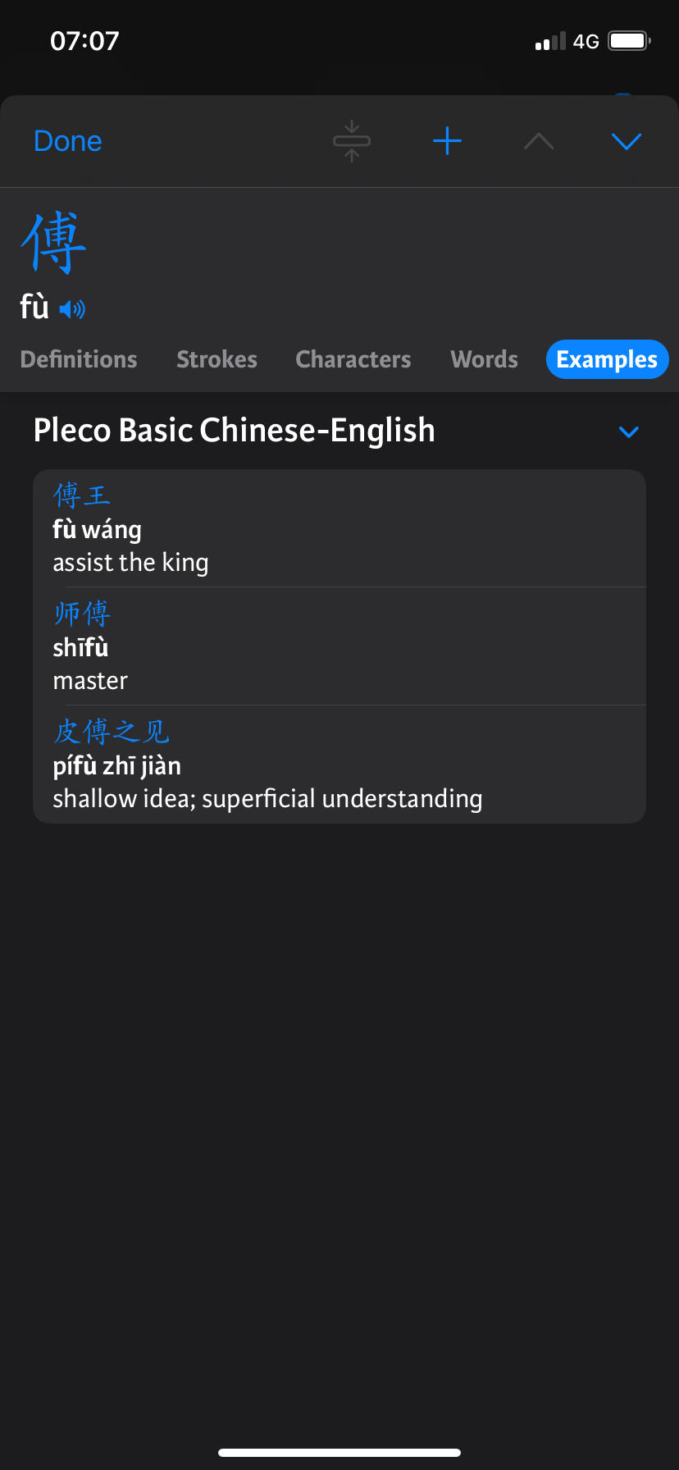Go to next entry with down chevron

click(x=627, y=142)
